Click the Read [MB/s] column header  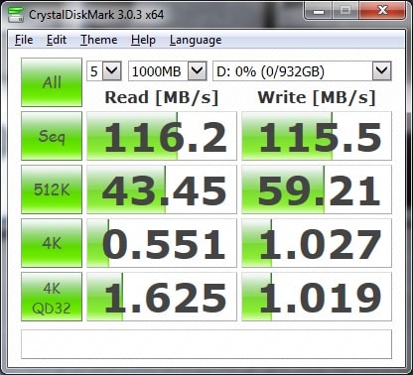[162, 97]
